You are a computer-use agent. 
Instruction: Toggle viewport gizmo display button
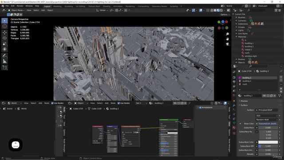pyautogui.click(x=193, y=10)
